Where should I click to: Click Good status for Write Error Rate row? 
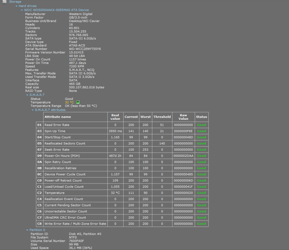201,224
